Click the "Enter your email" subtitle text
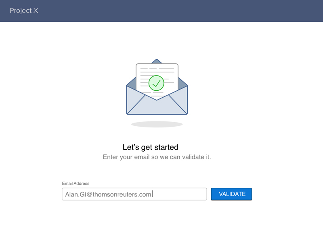 coord(157,157)
